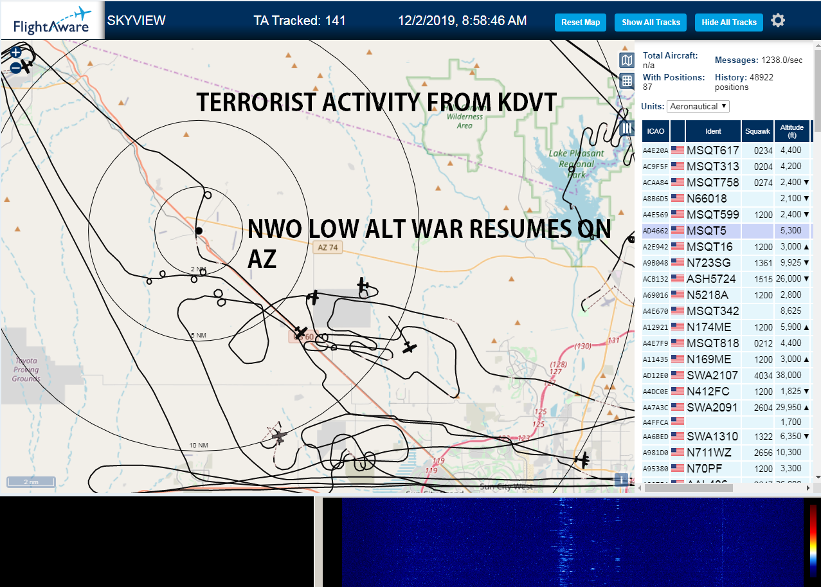Click Show All Tracks button

651,23
